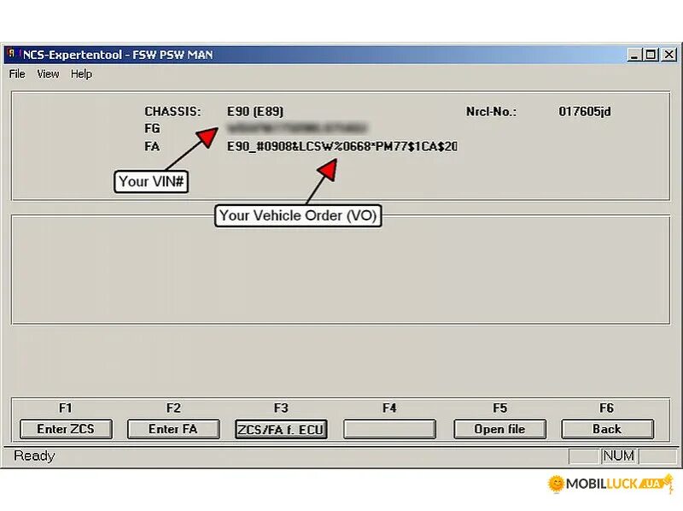Click the F2 key label
683x511 pixels.
click(x=173, y=408)
